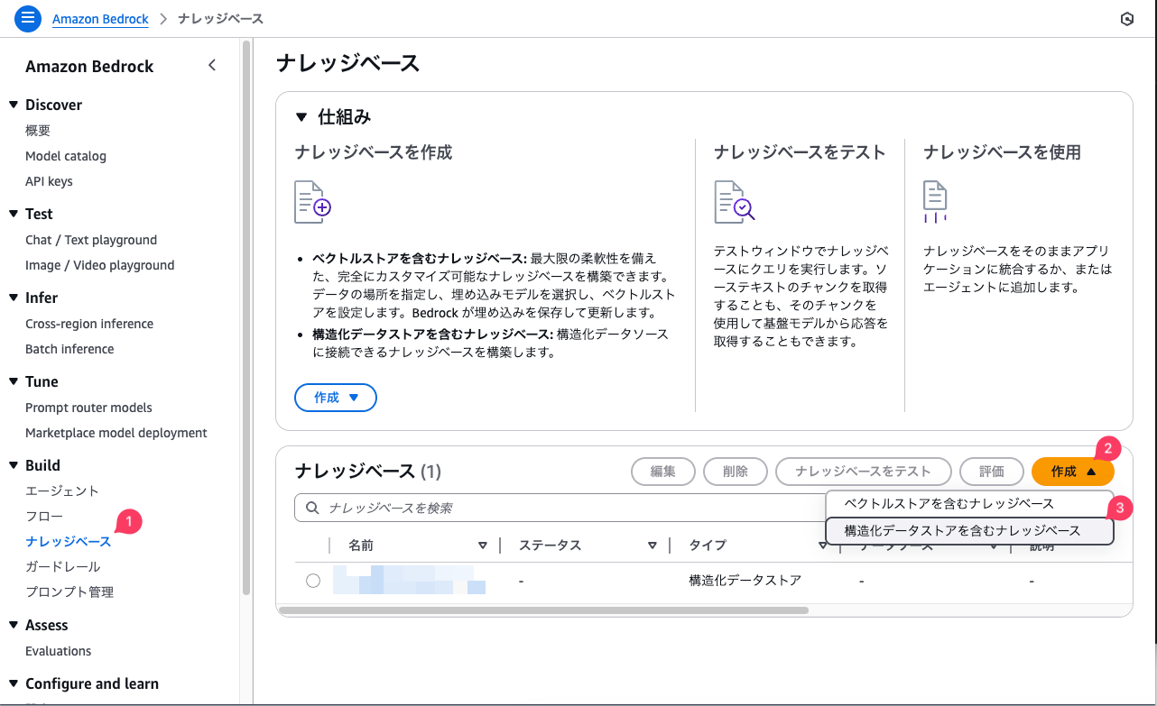Choose 構造化データストアを含むナレッジベース from menu

point(970,531)
